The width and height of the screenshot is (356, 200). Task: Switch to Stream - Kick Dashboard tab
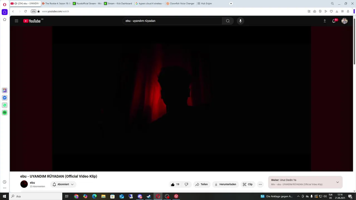click(x=118, y=4)
